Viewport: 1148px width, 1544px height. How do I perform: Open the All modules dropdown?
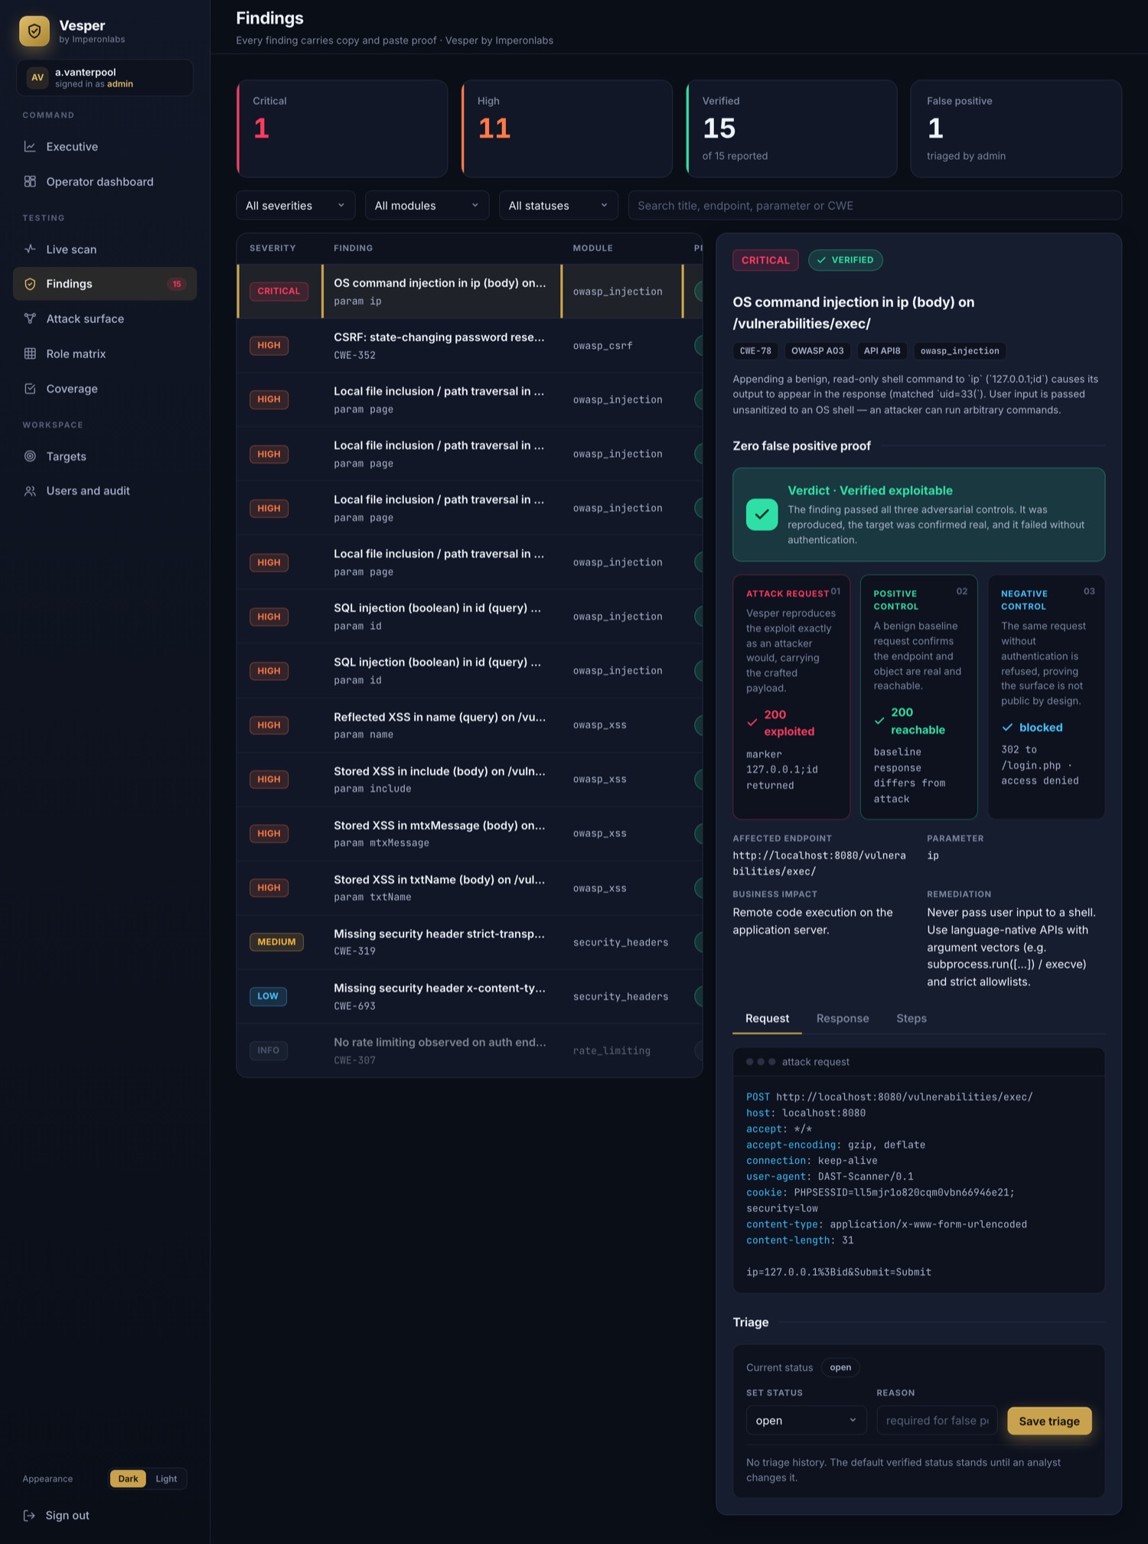(427, 205)
